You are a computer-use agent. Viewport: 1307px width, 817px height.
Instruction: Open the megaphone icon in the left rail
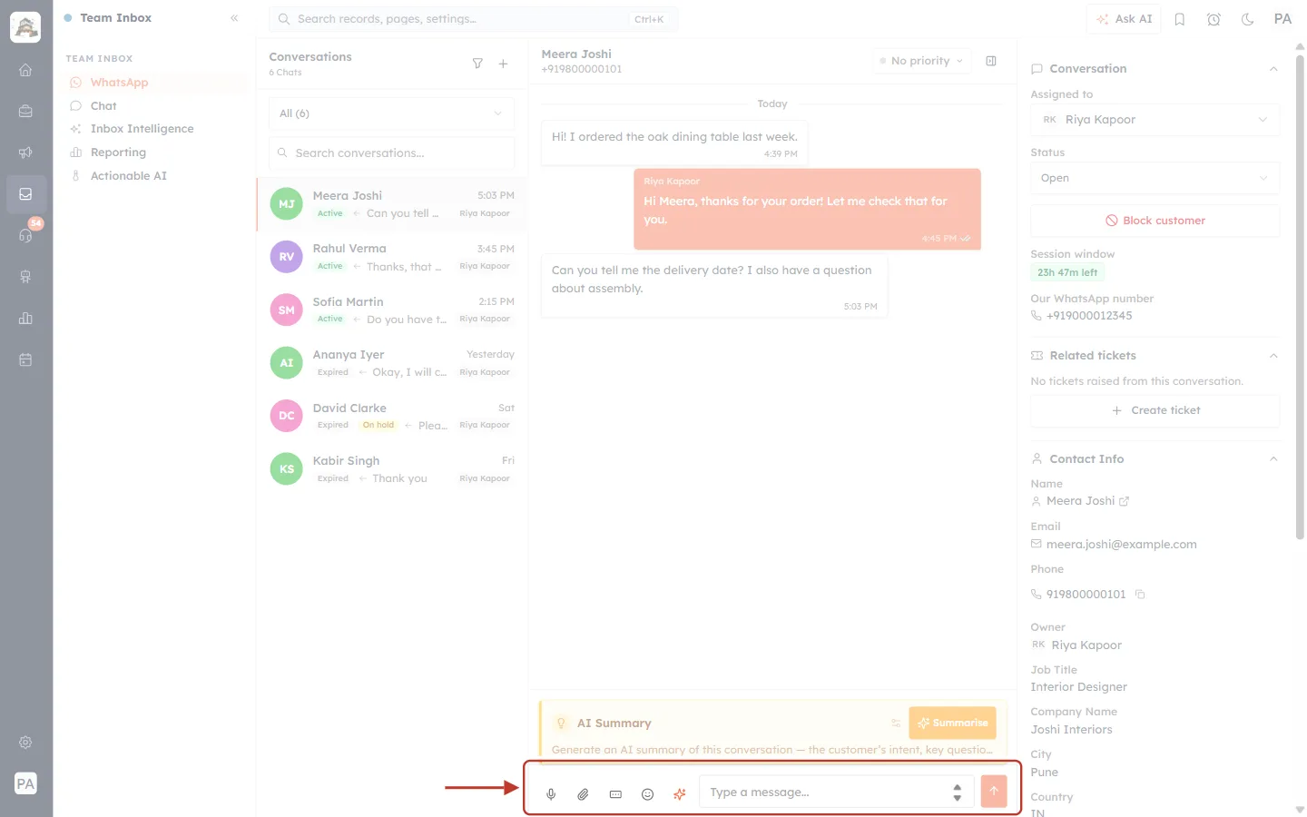[25, 153]
